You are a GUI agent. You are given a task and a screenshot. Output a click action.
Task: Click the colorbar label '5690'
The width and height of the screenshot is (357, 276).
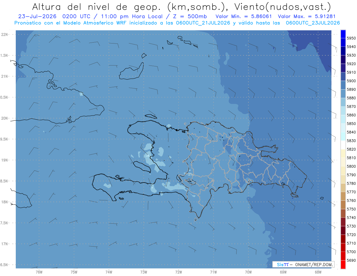pyautogui.click(x=351, y=260)
